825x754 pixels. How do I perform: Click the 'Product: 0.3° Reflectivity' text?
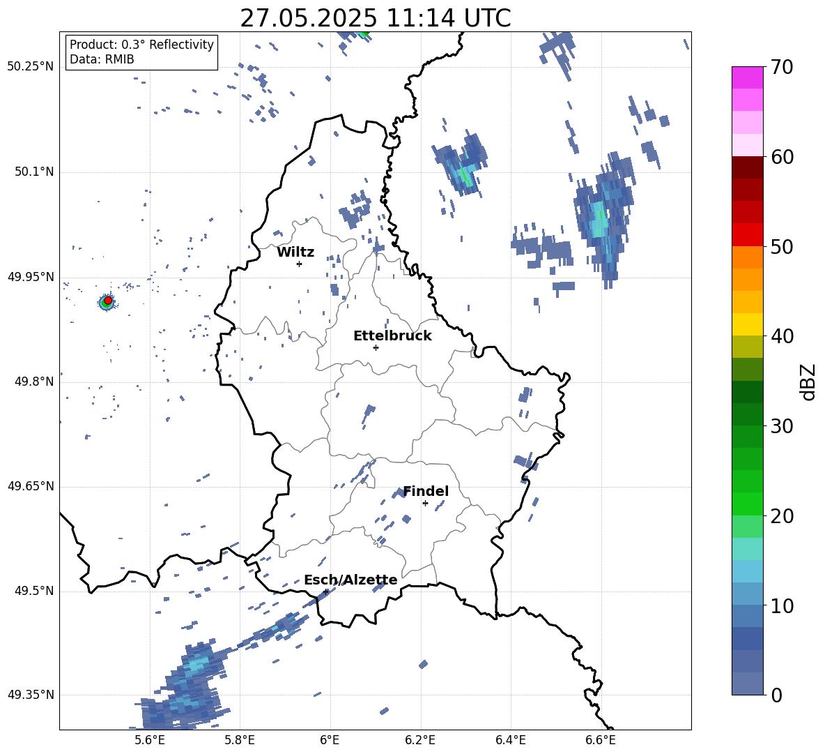[x=141, y=44]
